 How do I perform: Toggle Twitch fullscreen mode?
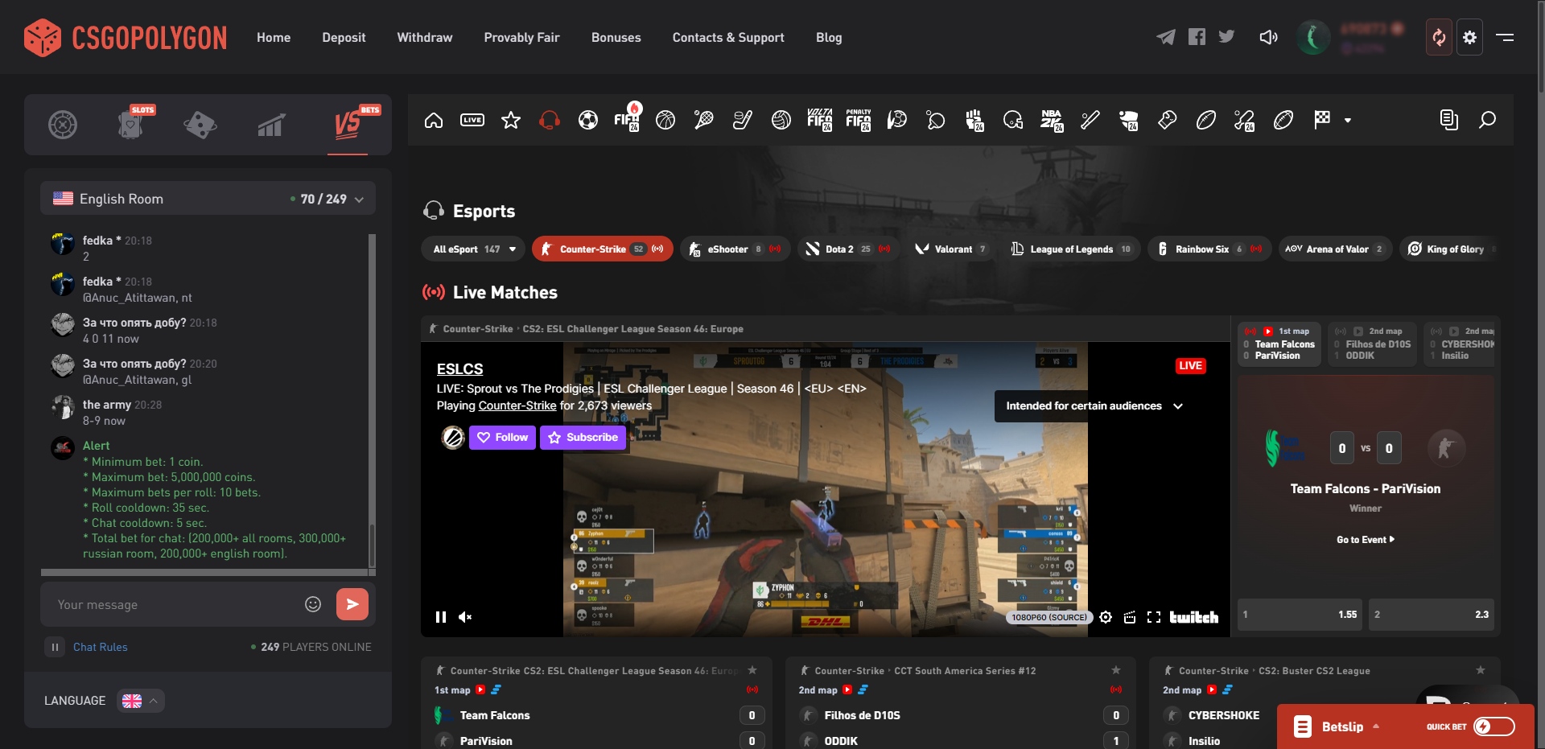(1153, 617)
